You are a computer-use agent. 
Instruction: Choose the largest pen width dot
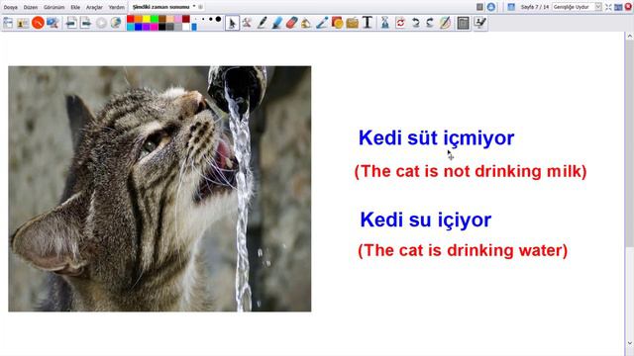218,19
